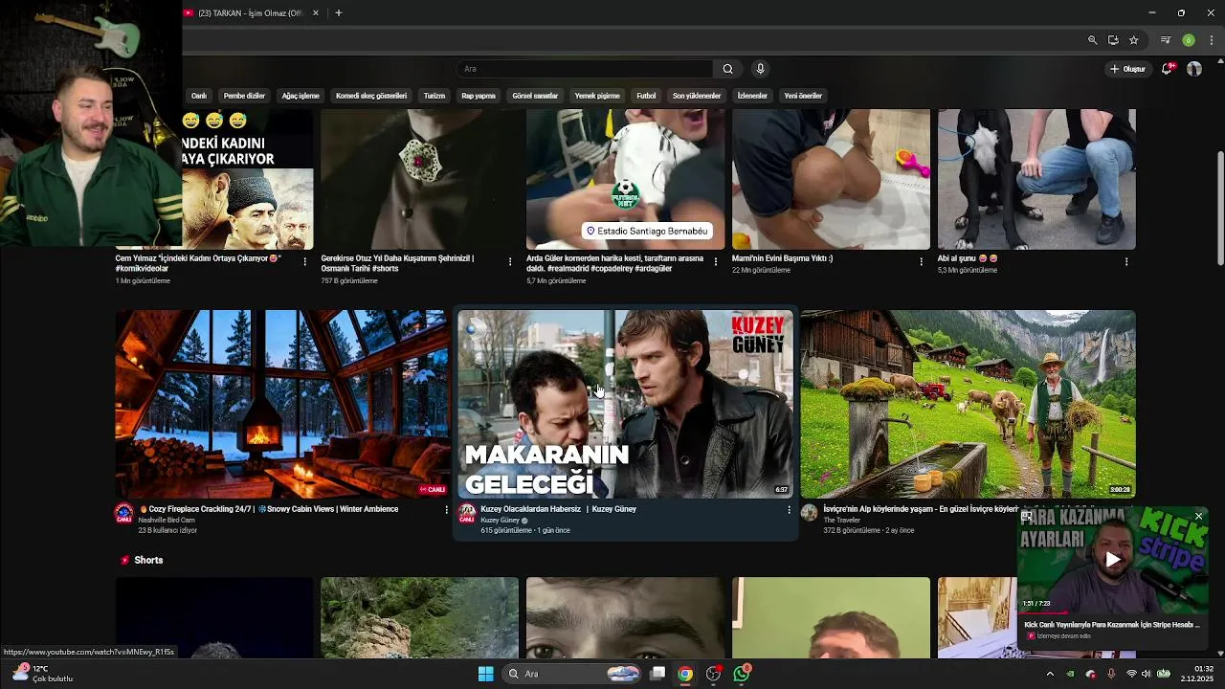The width and height of the screenshot is (1225, 689).
Task: Click the Oluştur create button
Action: [1127, 69]
